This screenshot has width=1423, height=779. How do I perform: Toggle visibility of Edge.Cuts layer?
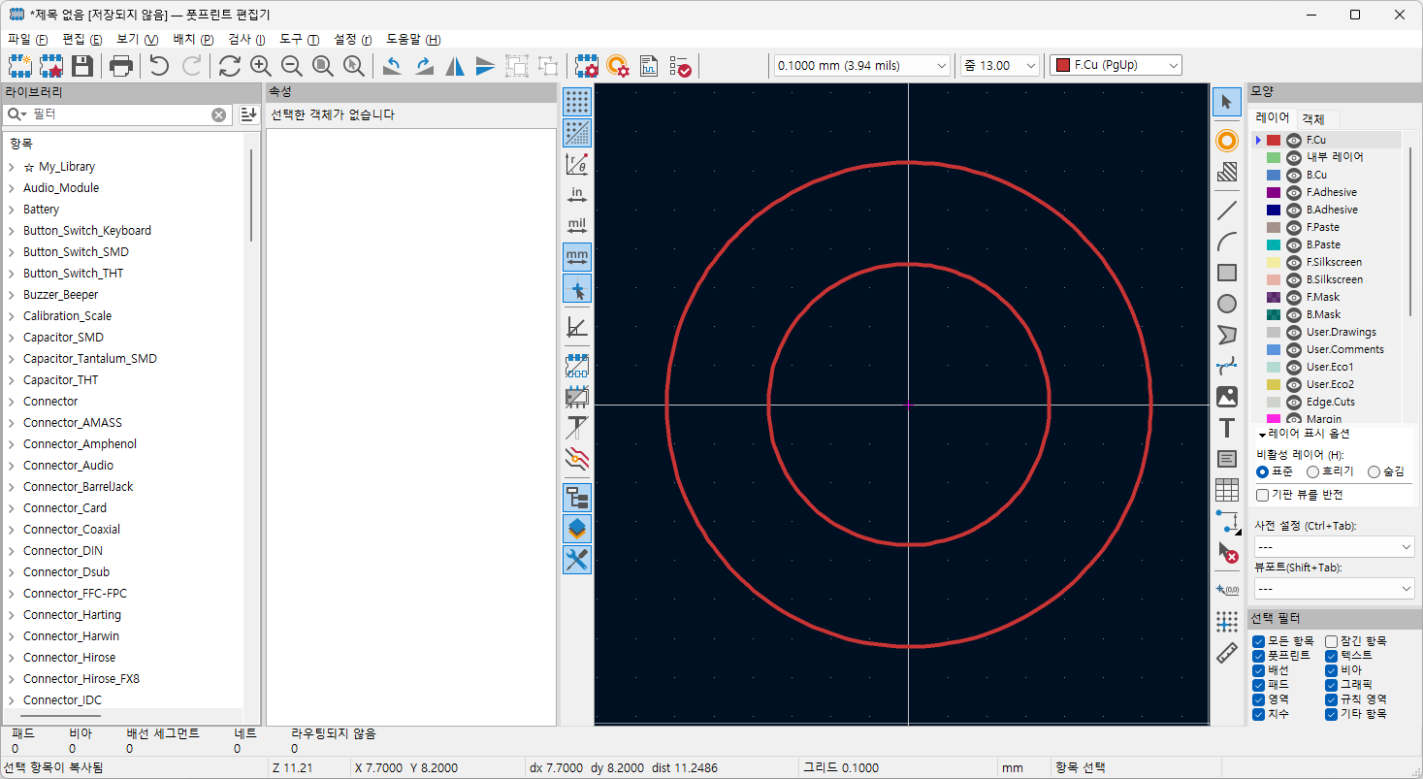1294,402
